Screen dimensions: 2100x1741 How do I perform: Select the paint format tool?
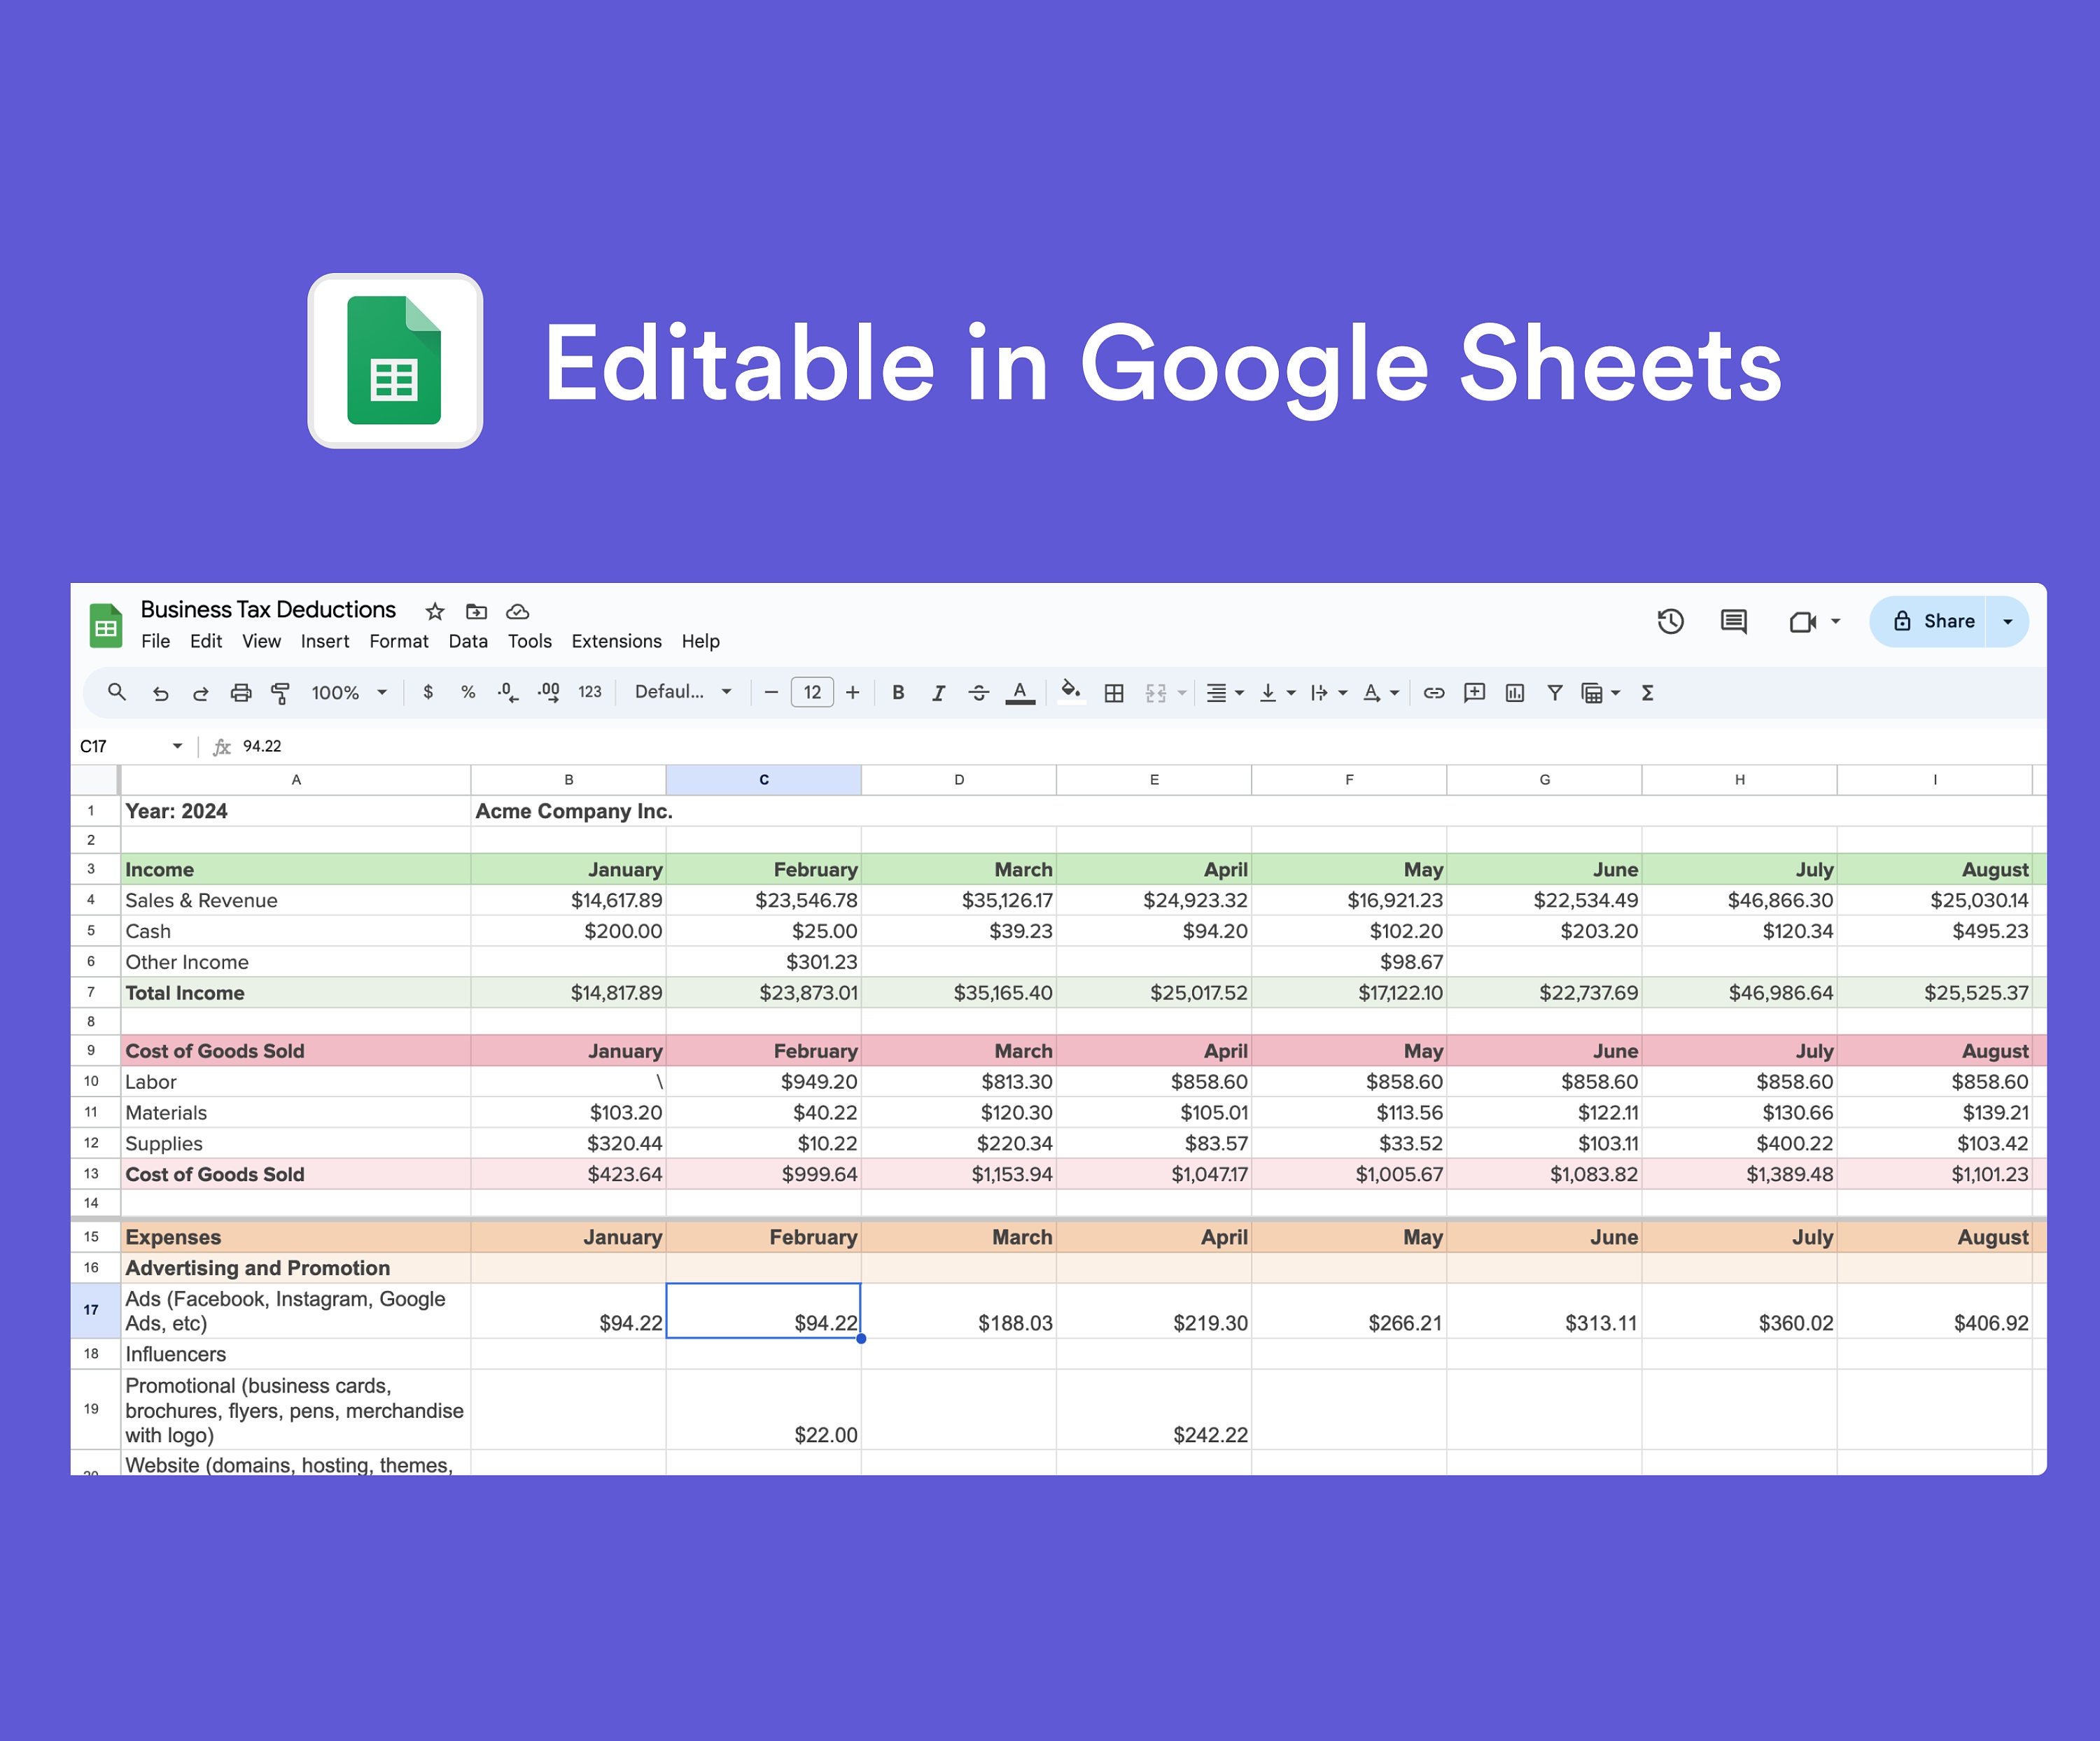(x=280, y=691)
